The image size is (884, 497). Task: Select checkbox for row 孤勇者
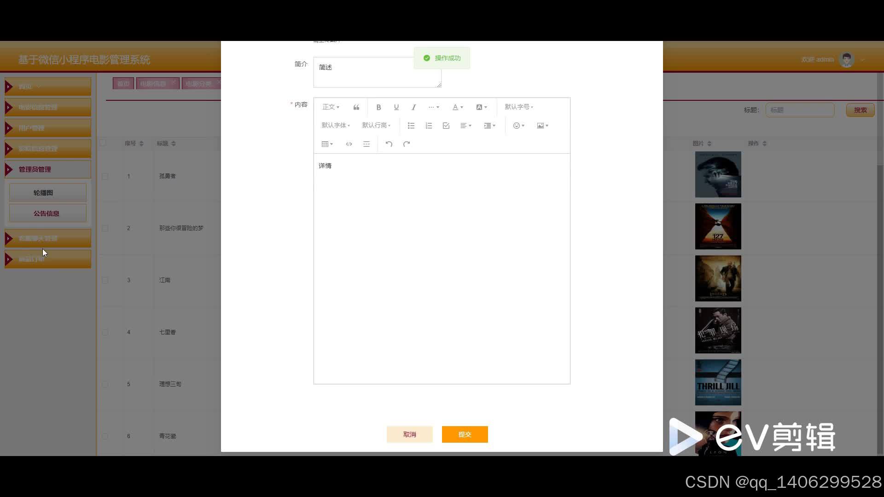tap(105, 176)
